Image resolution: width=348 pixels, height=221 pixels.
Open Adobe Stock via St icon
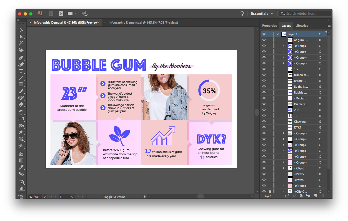click(x=61, y=13)
